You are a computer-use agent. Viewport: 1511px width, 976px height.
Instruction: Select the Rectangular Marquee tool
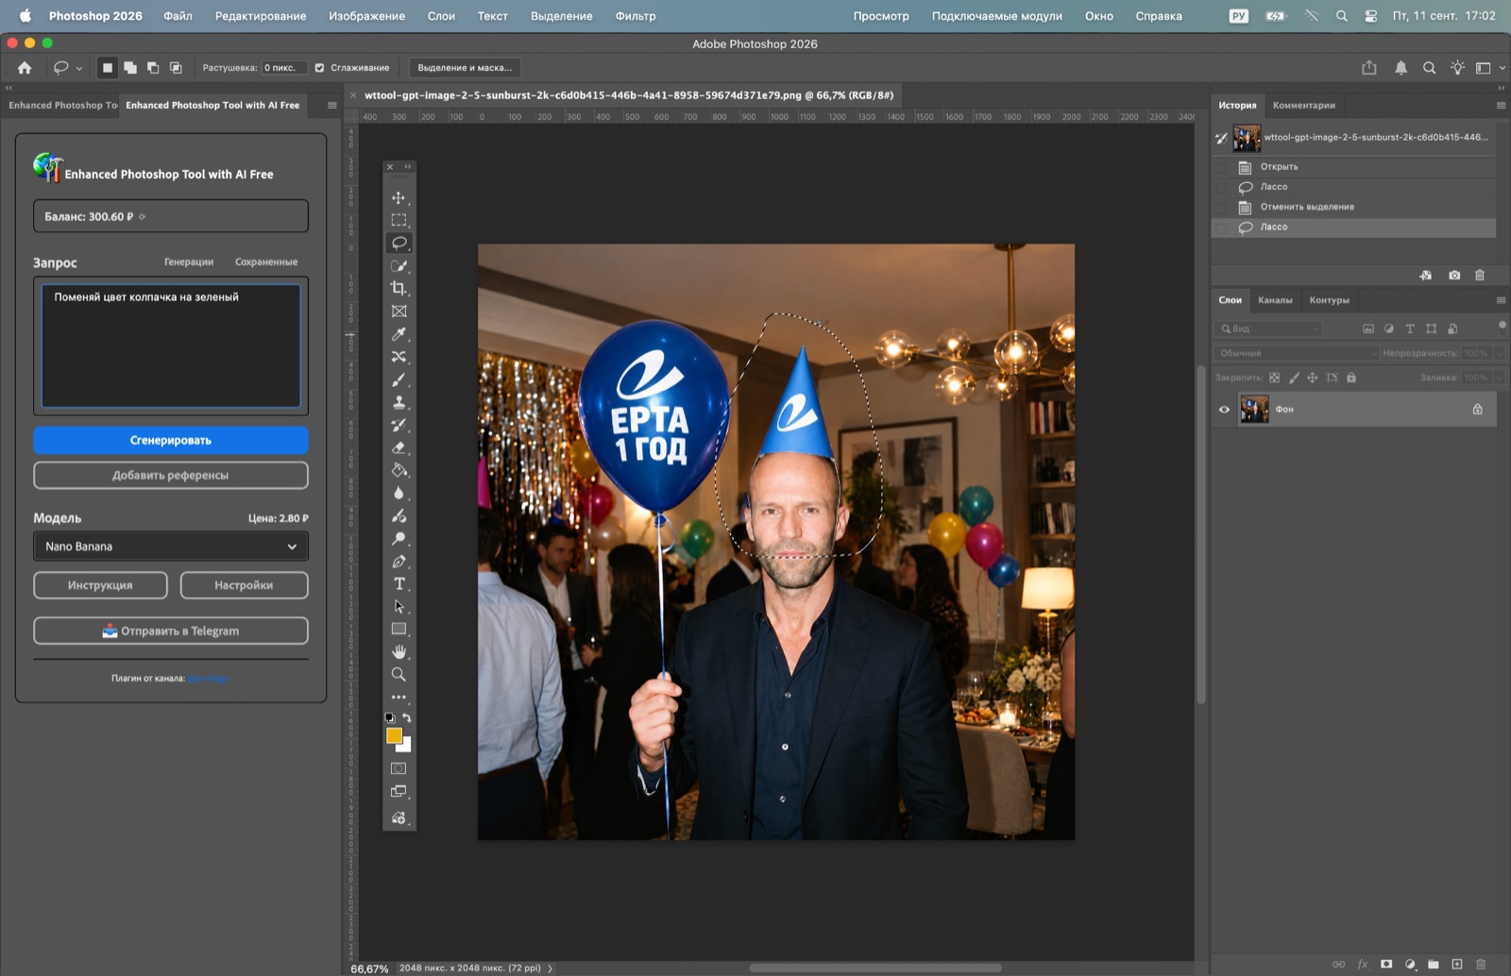tap(399, 220)
